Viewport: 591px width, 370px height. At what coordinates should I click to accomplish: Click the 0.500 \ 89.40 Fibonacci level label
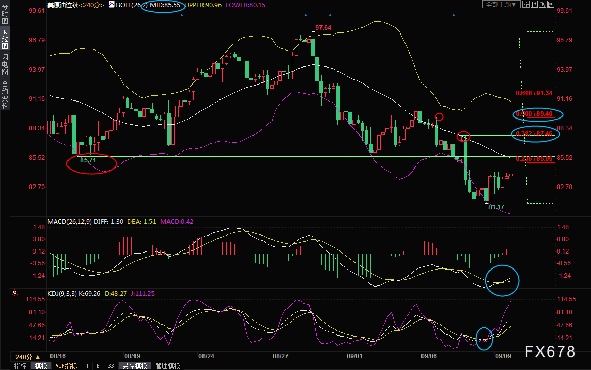534,114
